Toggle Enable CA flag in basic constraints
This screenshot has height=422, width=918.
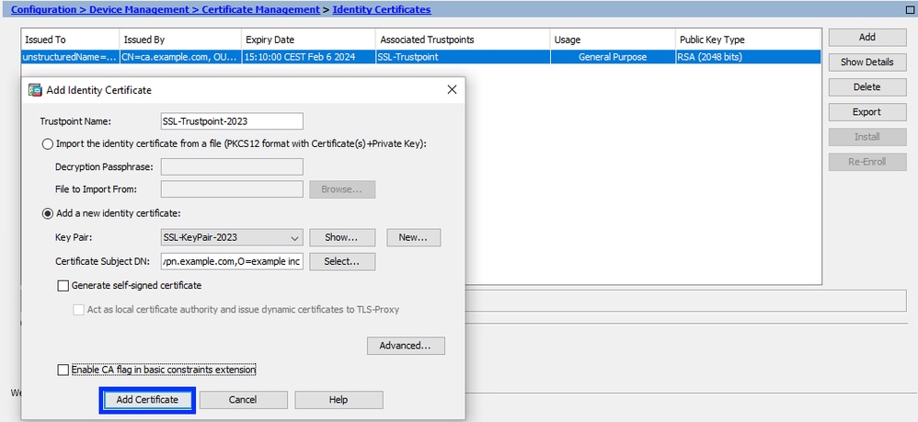[63, 370]
